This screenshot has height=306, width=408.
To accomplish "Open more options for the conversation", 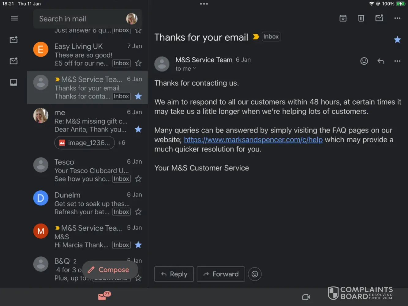I will click(397, 18).
